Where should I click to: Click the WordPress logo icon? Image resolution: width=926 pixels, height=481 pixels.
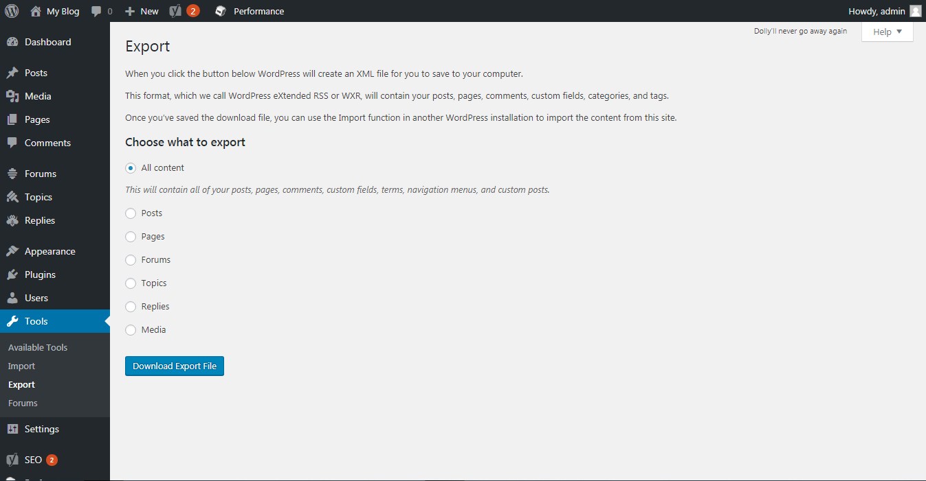12,11
